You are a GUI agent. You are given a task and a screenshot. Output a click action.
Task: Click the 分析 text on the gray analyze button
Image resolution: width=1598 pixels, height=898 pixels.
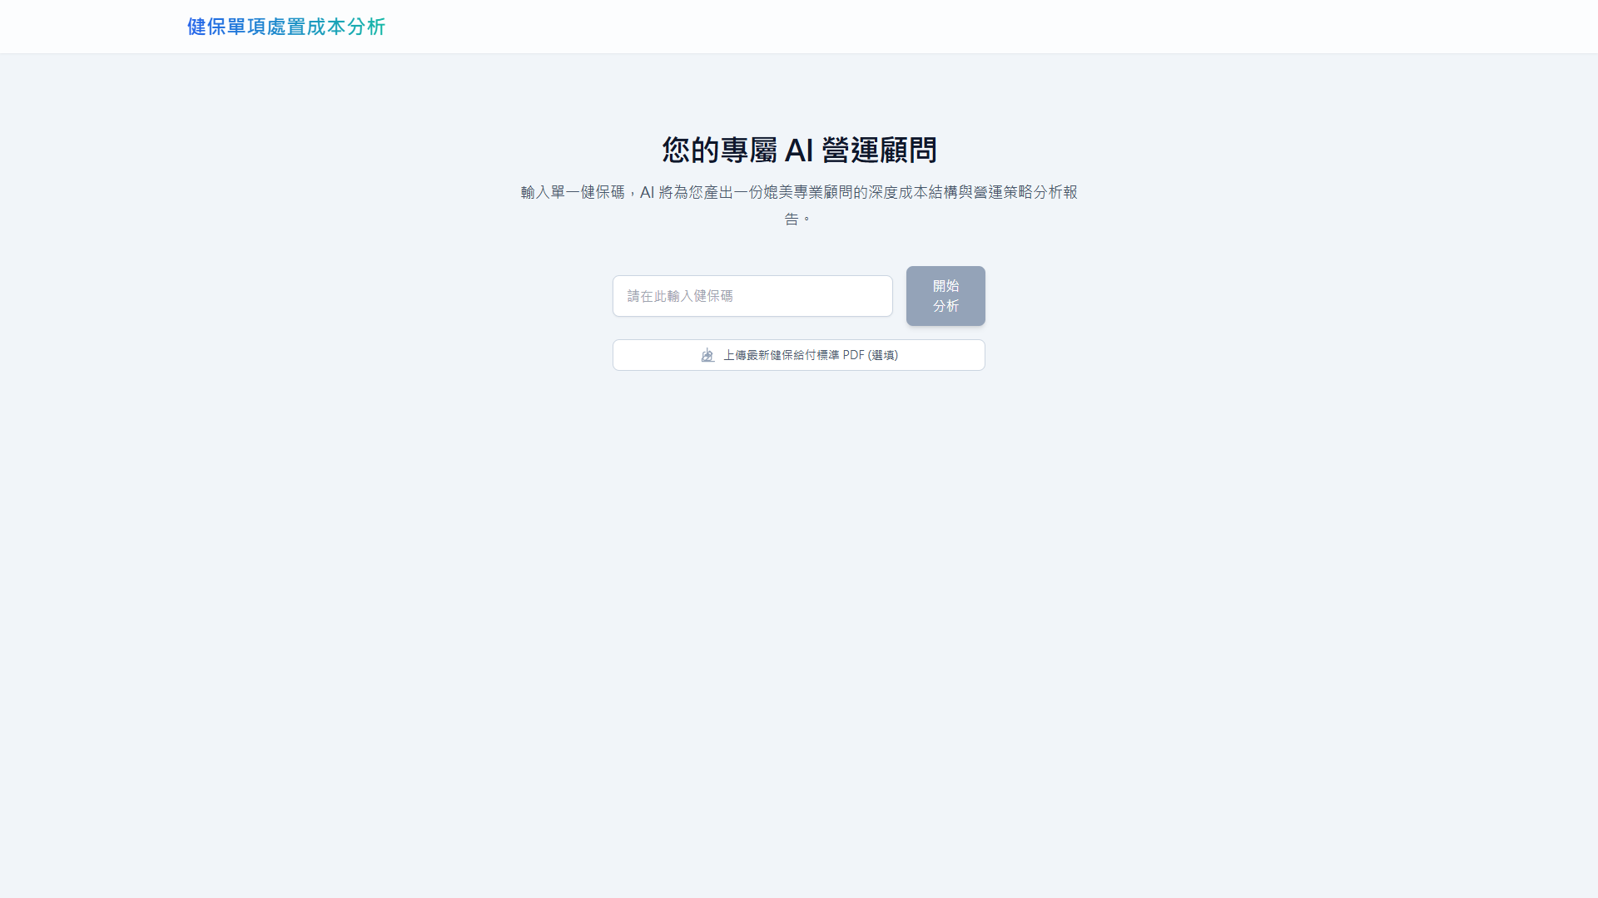(945, 306)
